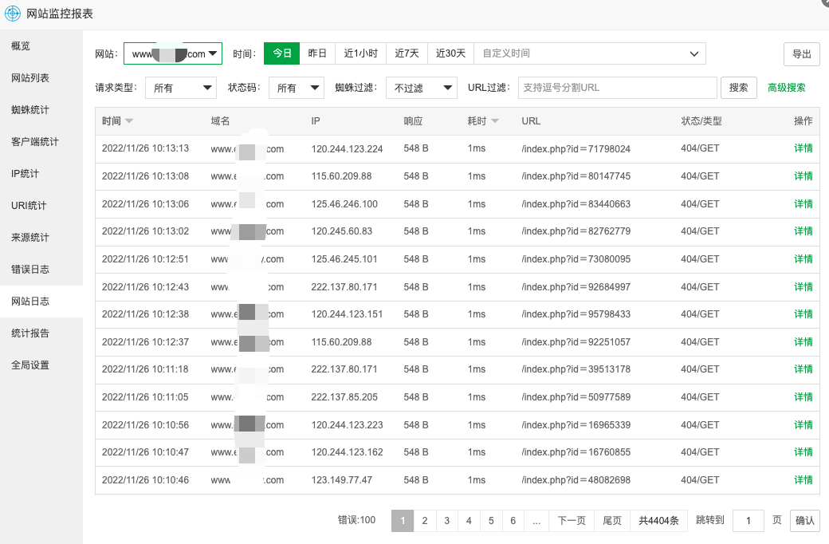This screenshot has width=829, height=544.
Task: Sort by the 耗时 column arrow
Action: coord(495,121)
